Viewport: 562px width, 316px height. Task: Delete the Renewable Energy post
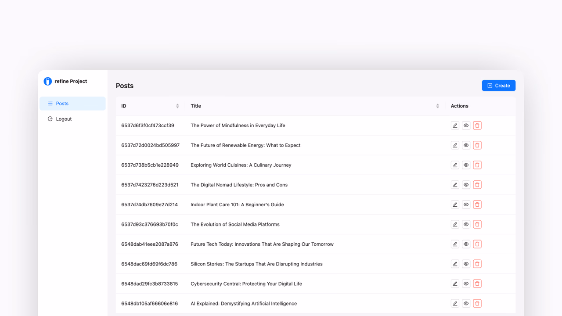click(477, 145)
